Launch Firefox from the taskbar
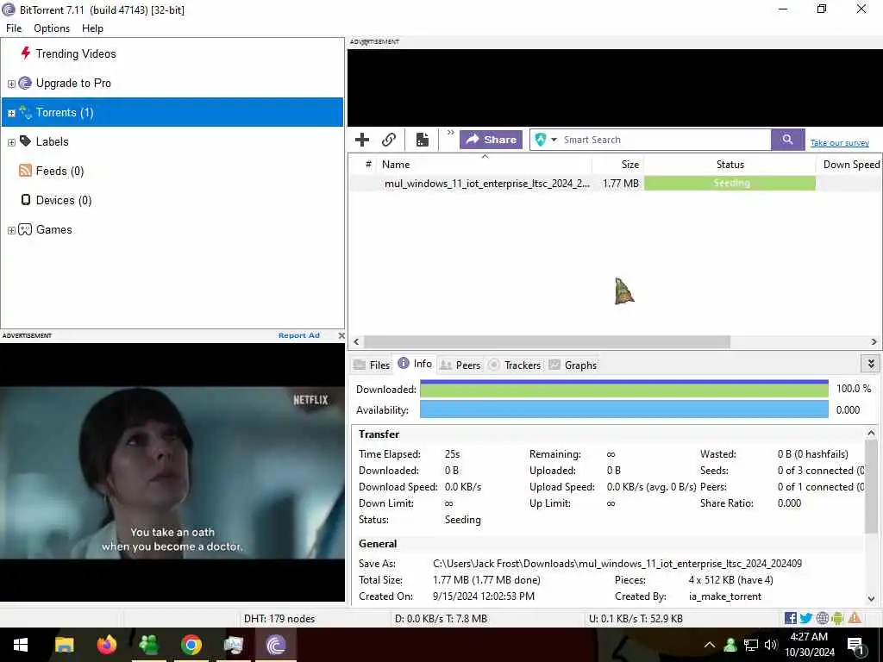This screenshot has height=662, width=883. pos(106,645)
